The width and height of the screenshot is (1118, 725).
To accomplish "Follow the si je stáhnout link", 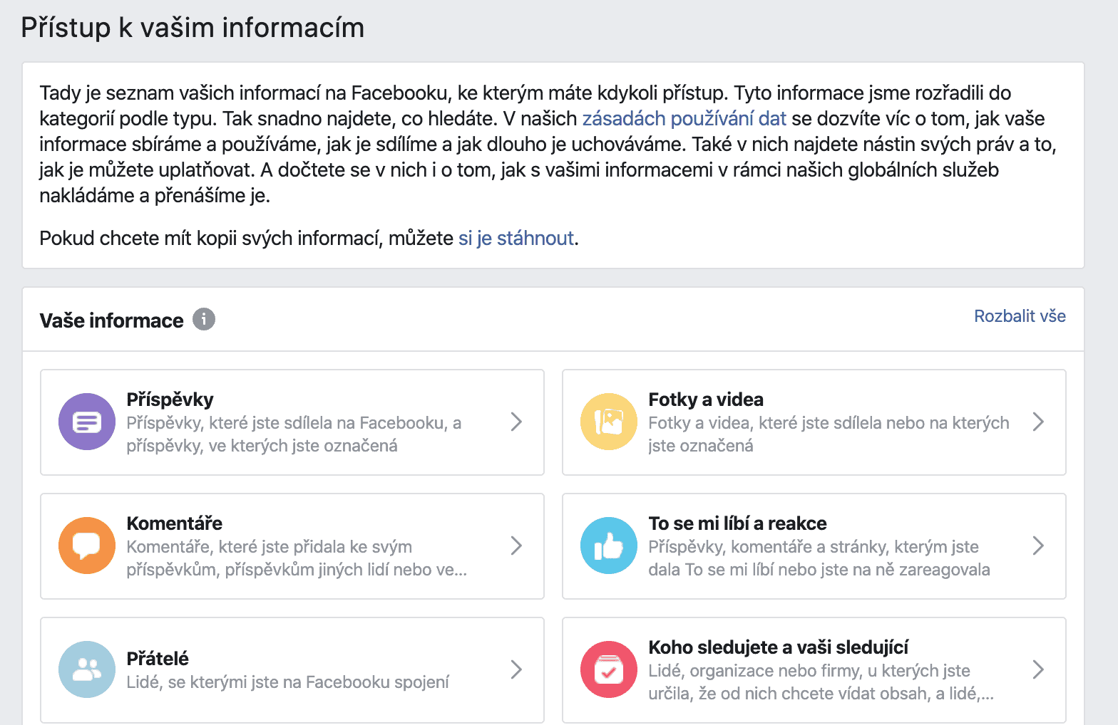I will pos(516,238).
